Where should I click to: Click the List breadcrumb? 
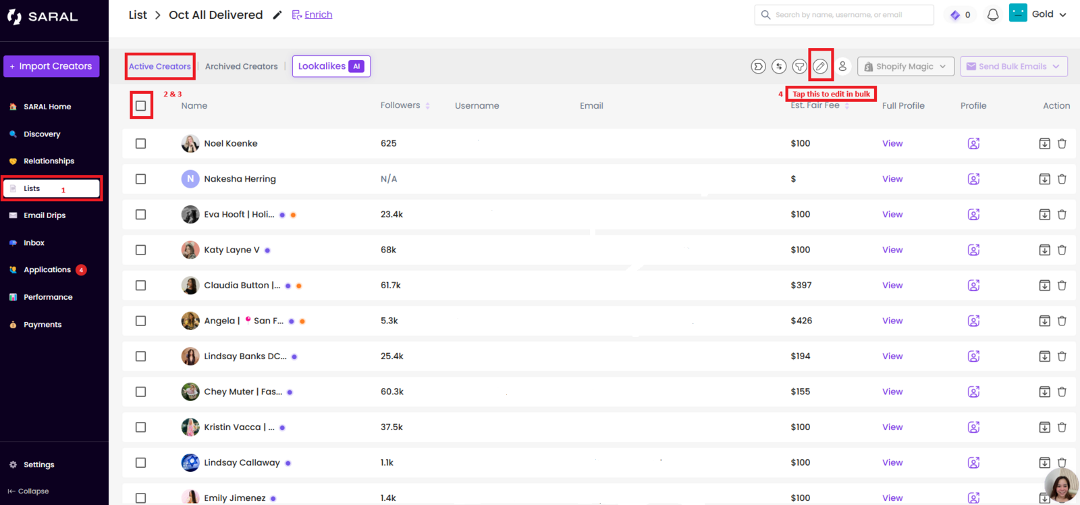click(138, 15)
